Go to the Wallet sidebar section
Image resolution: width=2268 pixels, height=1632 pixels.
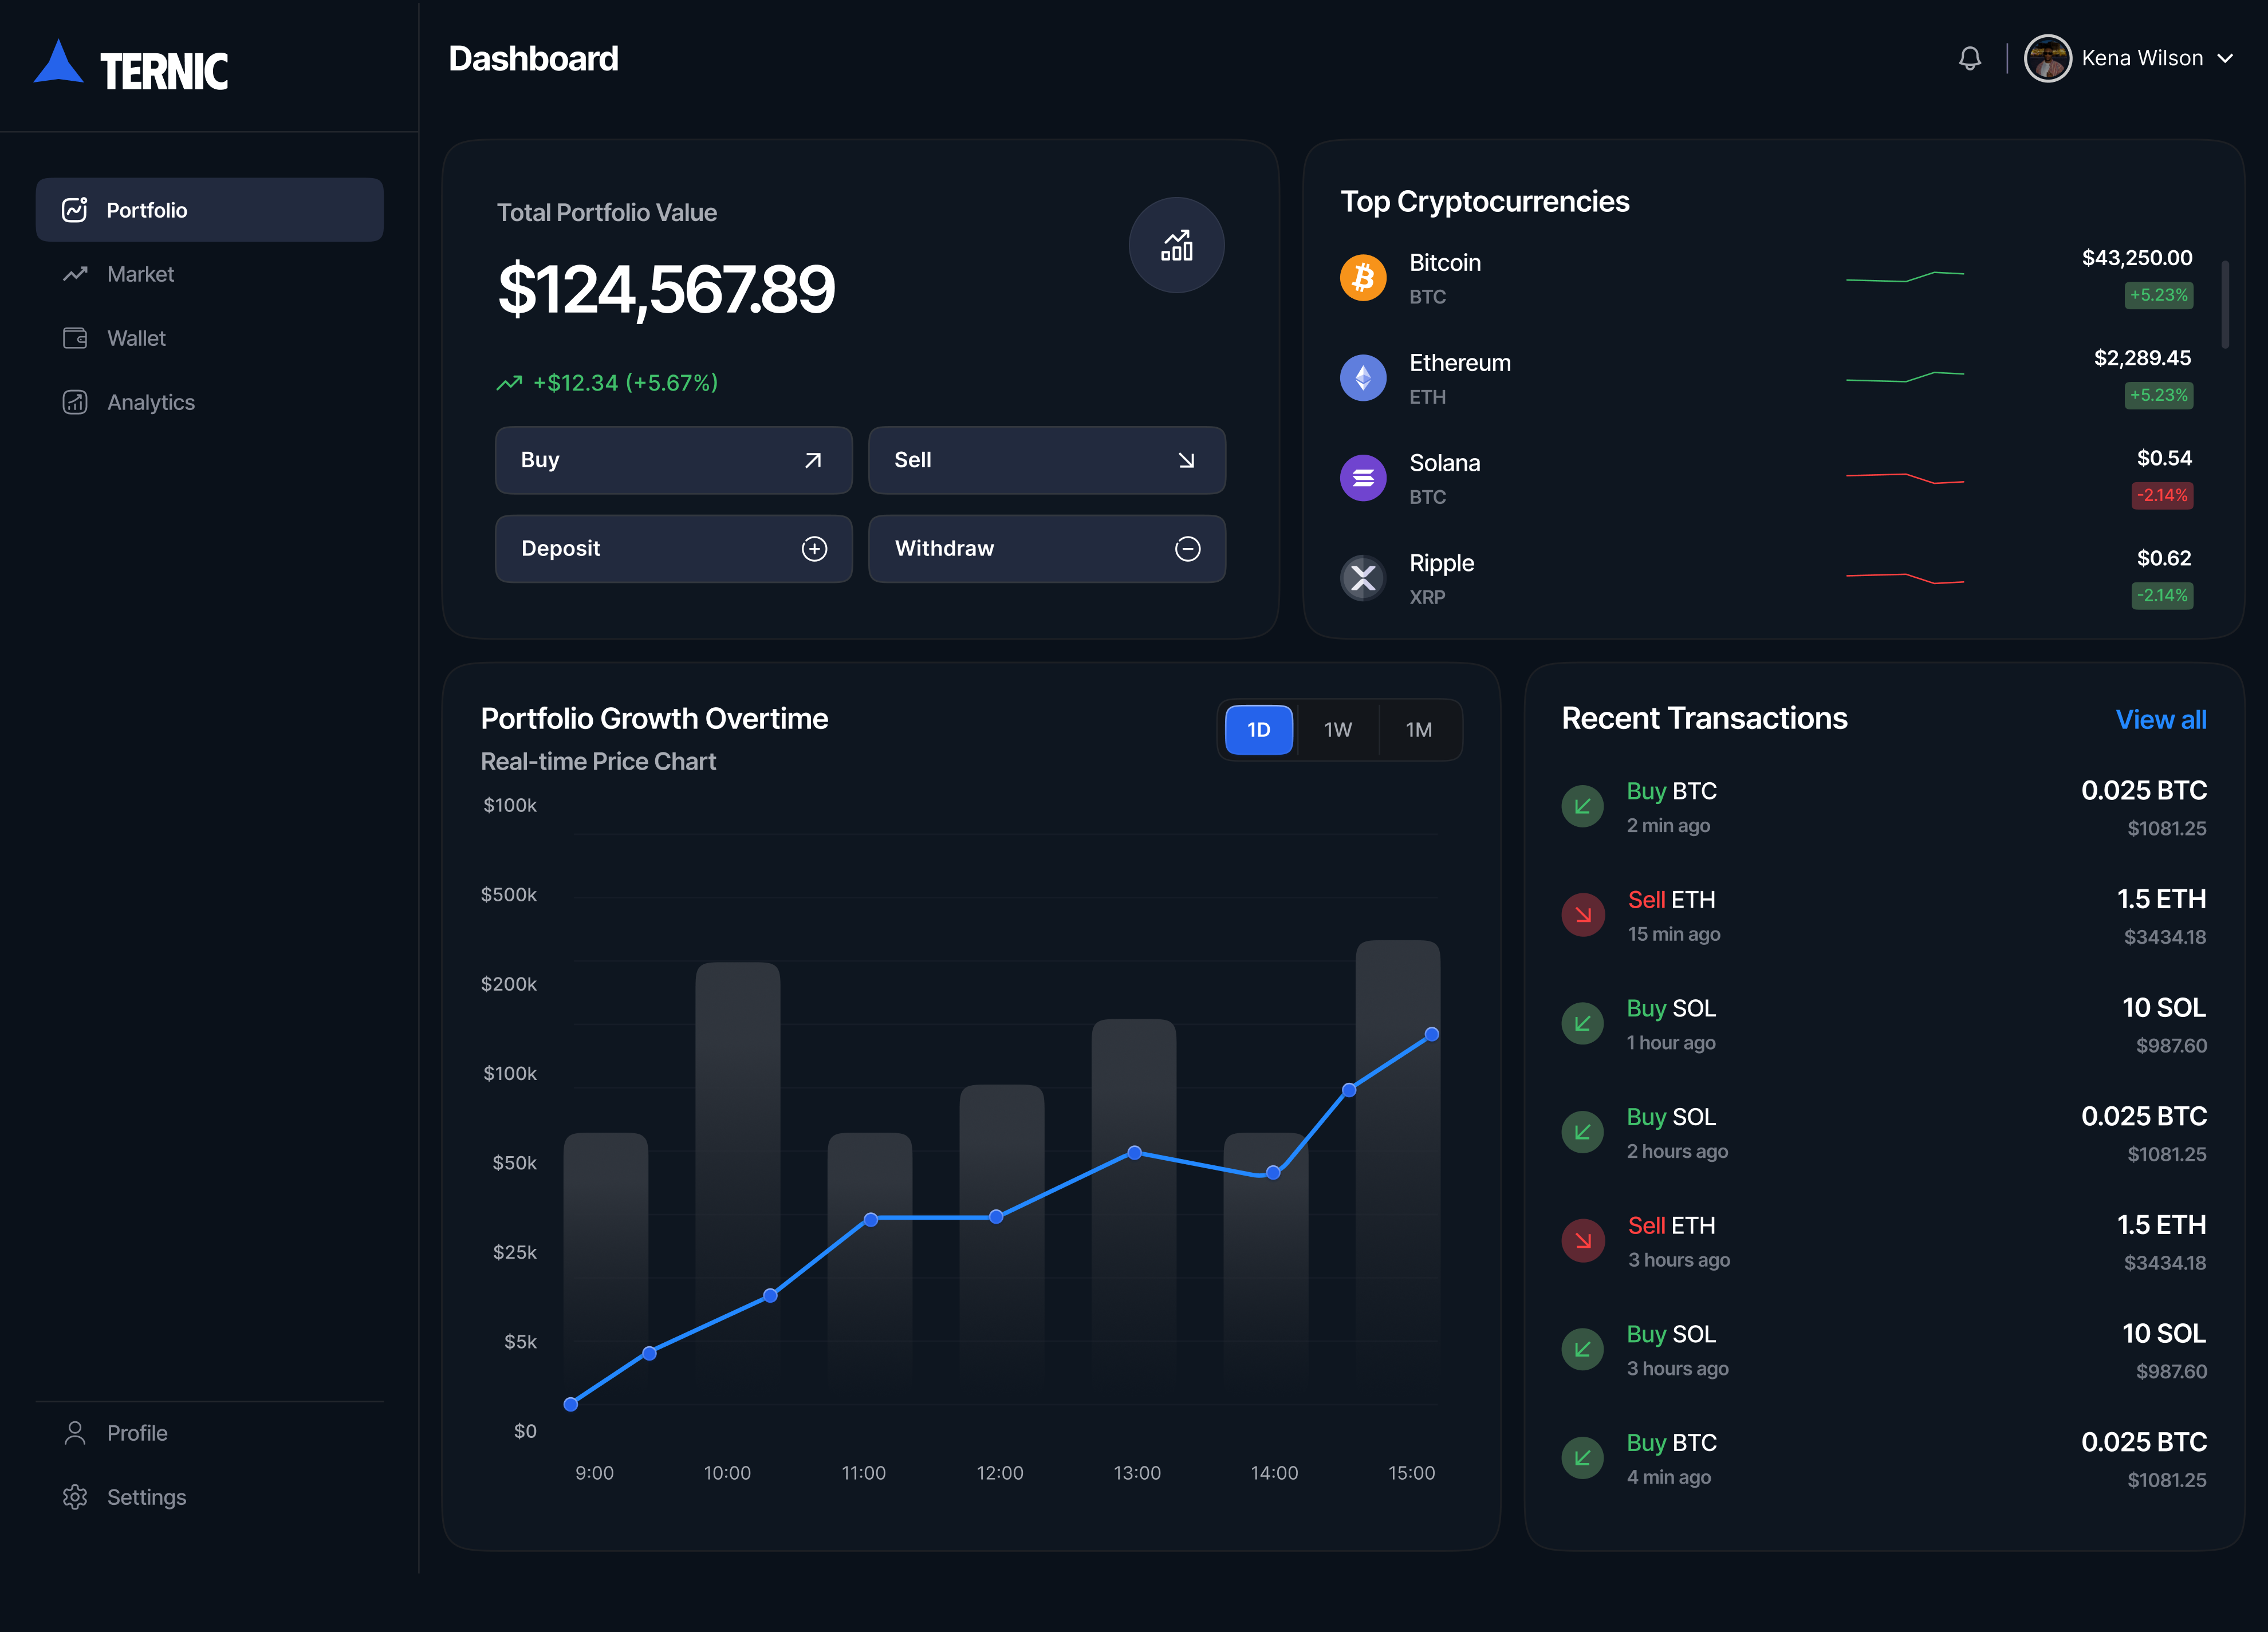coord(136,338)
